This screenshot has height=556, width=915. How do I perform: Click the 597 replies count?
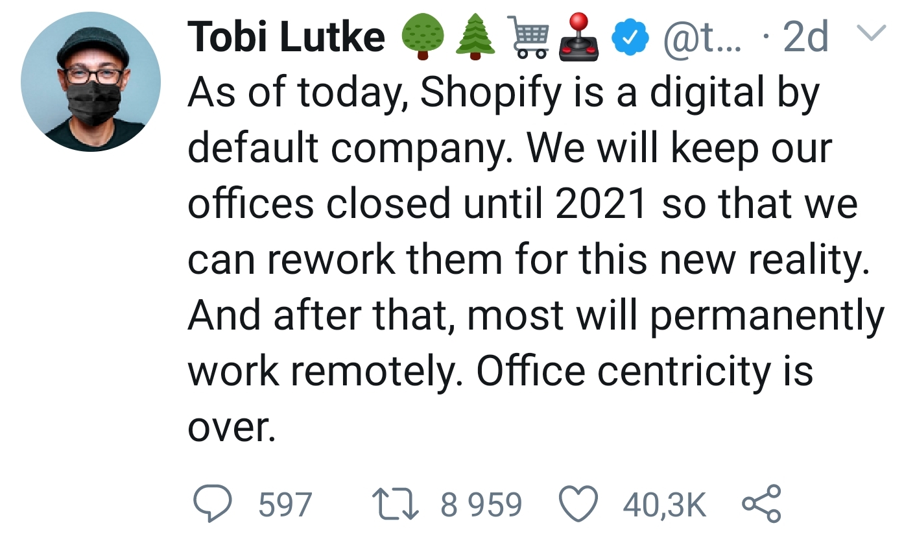tap(285, 505)
